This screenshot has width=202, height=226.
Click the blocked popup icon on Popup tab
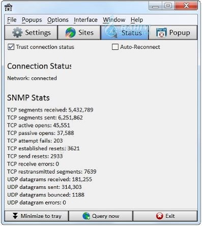pos(161,33)
